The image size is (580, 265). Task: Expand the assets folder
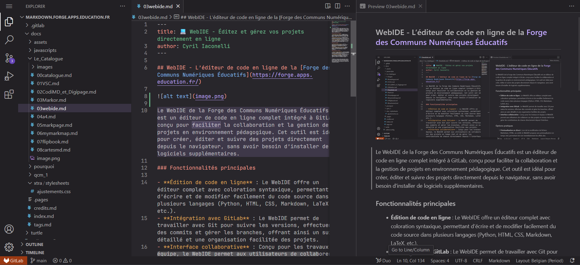tap(40, 42)
